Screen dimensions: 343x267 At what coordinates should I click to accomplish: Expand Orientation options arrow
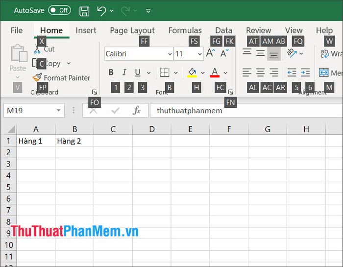click(x=301, y=53)
